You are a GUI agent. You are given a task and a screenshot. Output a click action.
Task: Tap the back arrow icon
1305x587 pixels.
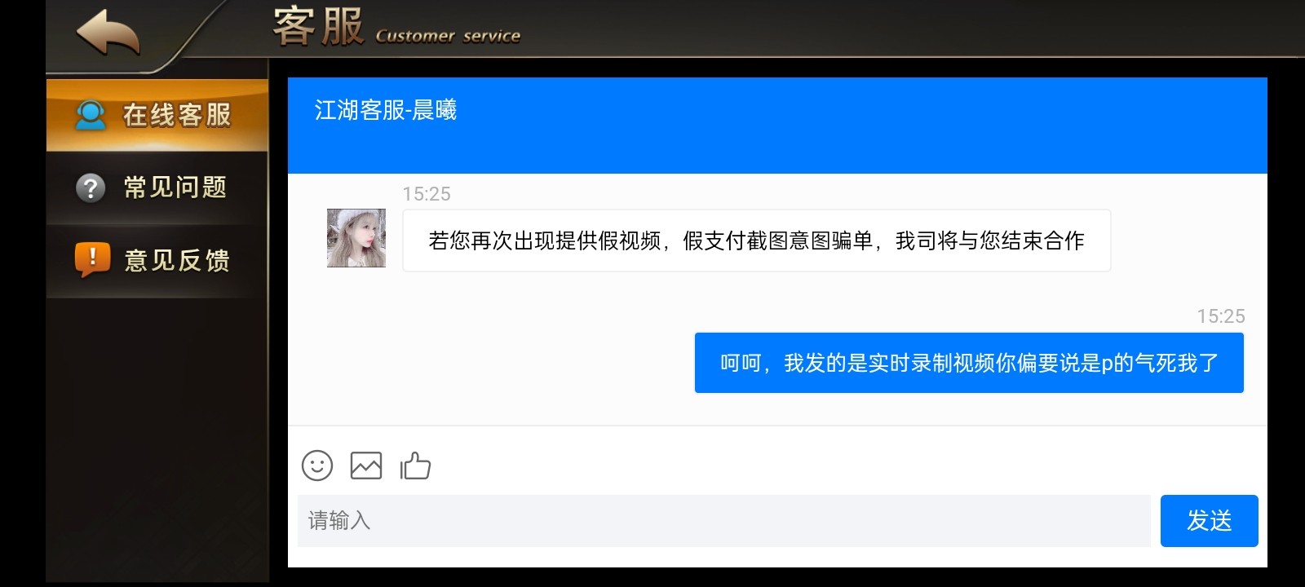tap(108, 33)
